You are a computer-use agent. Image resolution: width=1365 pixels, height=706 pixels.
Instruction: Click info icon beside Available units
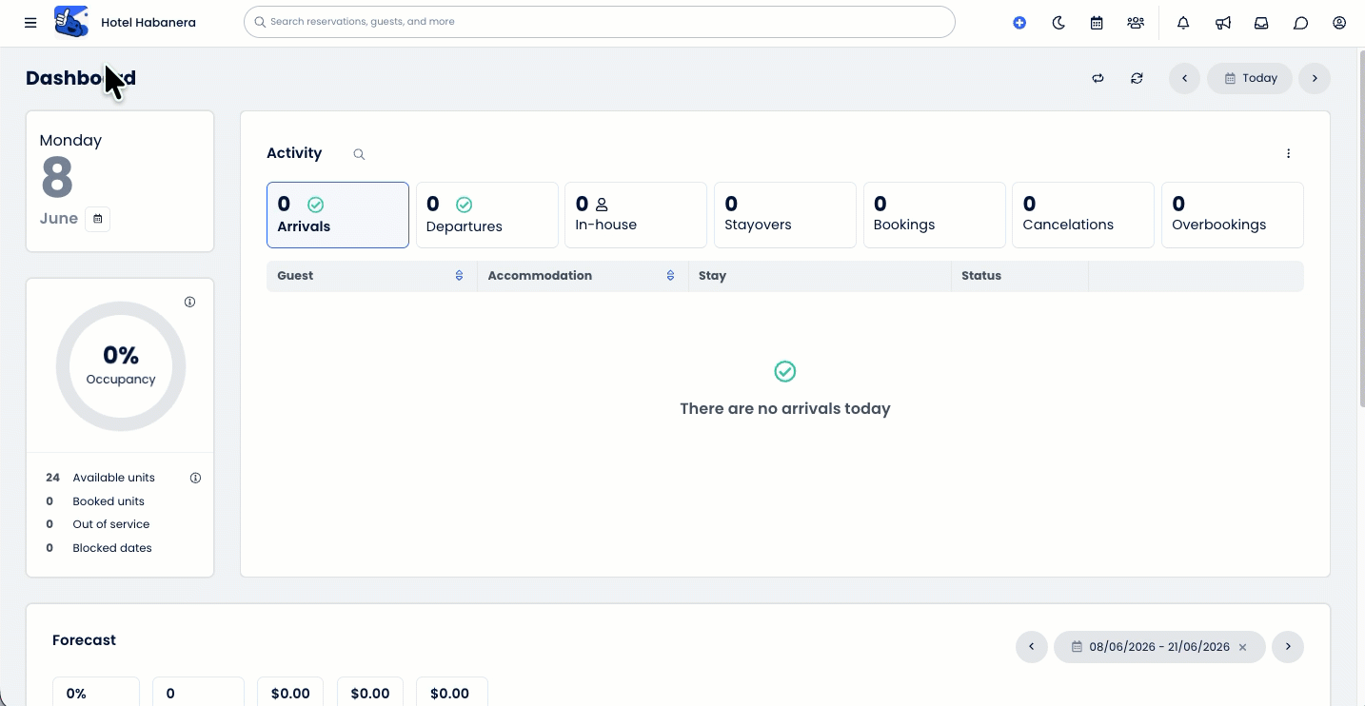point(195,478)
